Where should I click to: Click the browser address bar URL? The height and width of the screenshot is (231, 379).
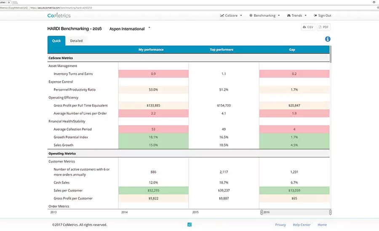point(61,8)
